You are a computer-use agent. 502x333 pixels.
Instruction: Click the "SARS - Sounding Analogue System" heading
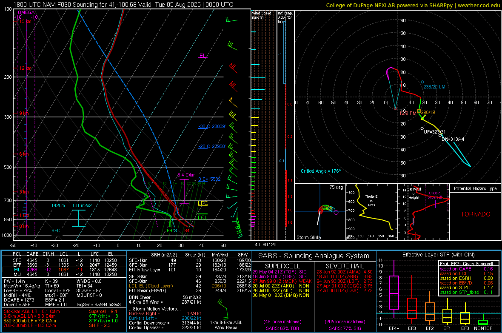coord(314,256)
